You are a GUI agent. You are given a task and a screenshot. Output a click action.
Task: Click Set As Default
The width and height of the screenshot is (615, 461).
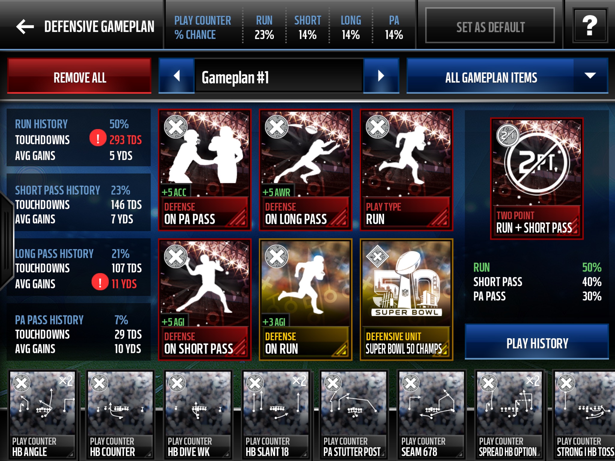point(490,26)
